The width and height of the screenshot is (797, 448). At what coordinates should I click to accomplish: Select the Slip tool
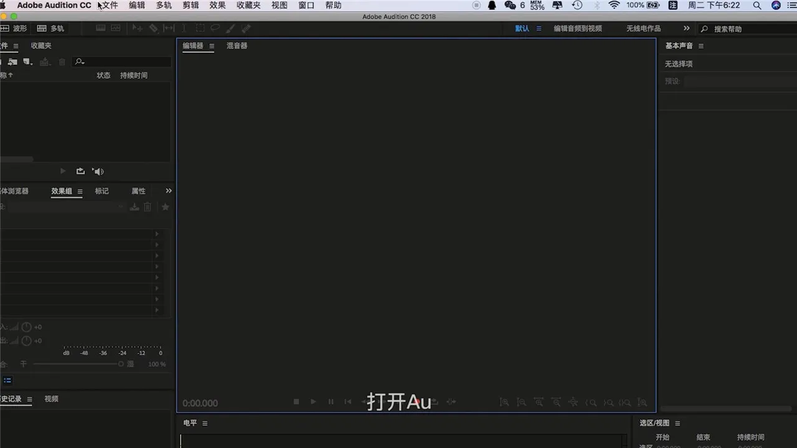tap(169, 29)
